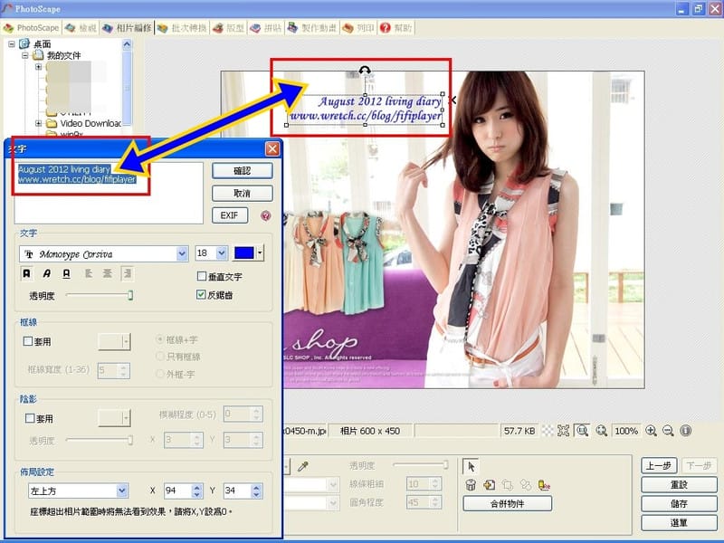724x543 pixels.
Task: Click the blue text color swatch
Action: pos(243,254)
